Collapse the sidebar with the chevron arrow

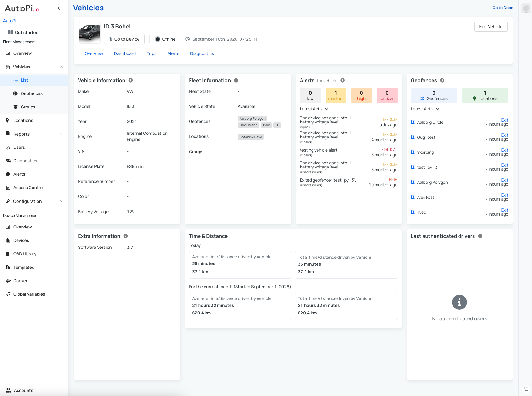click(59, 8)
